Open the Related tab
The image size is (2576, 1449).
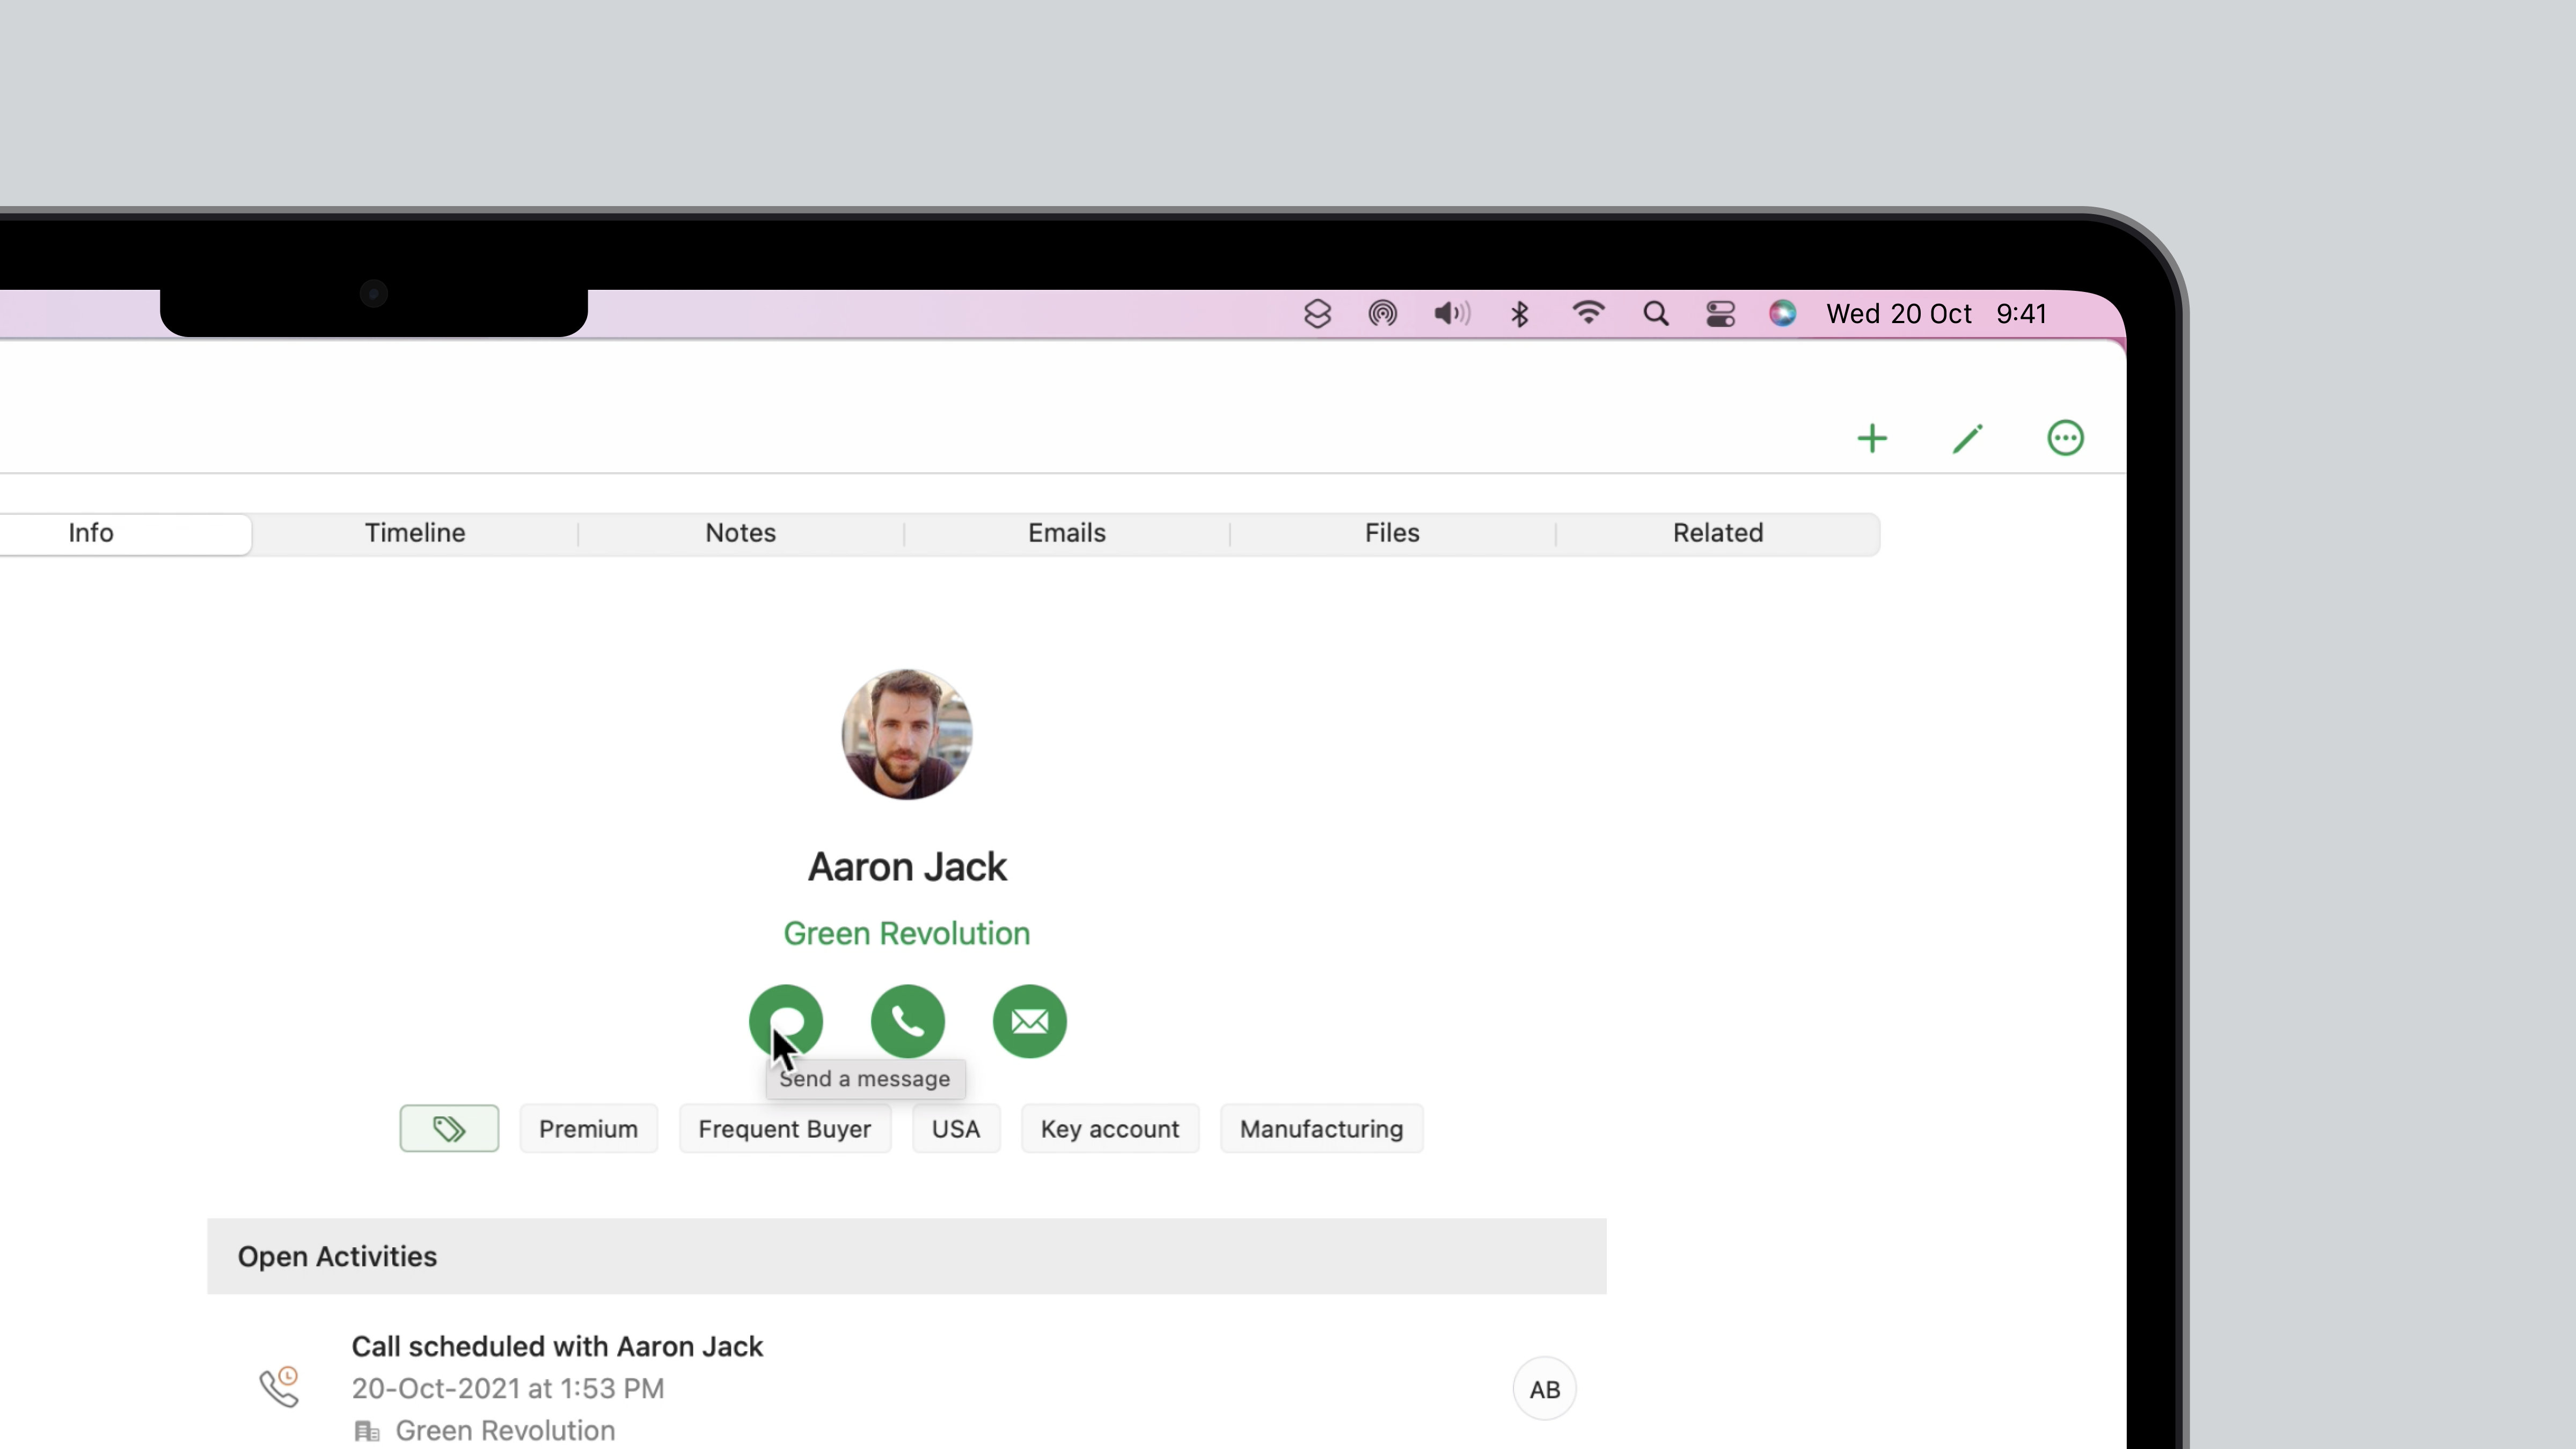tap(1717, 533)
